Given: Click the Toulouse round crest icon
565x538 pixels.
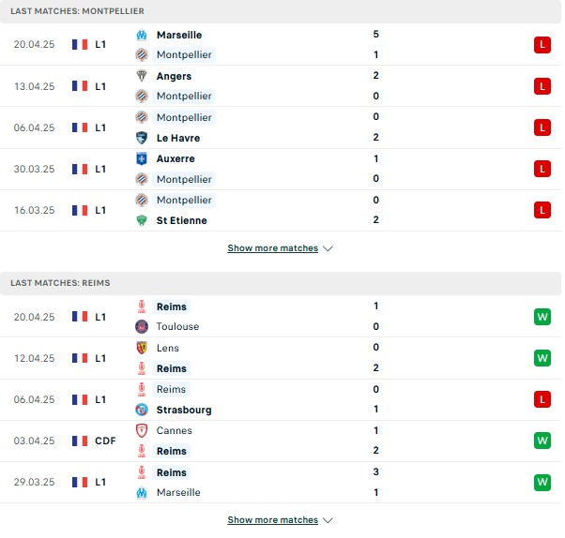Looking at the screenshot, I should pos(142,326).
